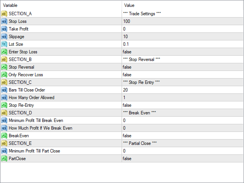Click the integer icon beside Slippage
The image size is (244, 183).
point(4,37)
